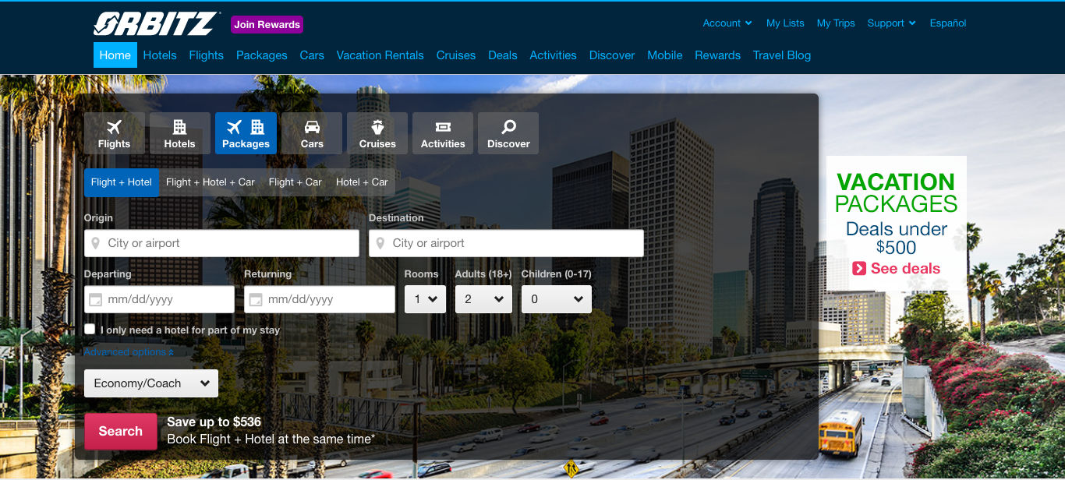Select the Hotels building icon tab
1065x480 pixels.
click(180, 133)
